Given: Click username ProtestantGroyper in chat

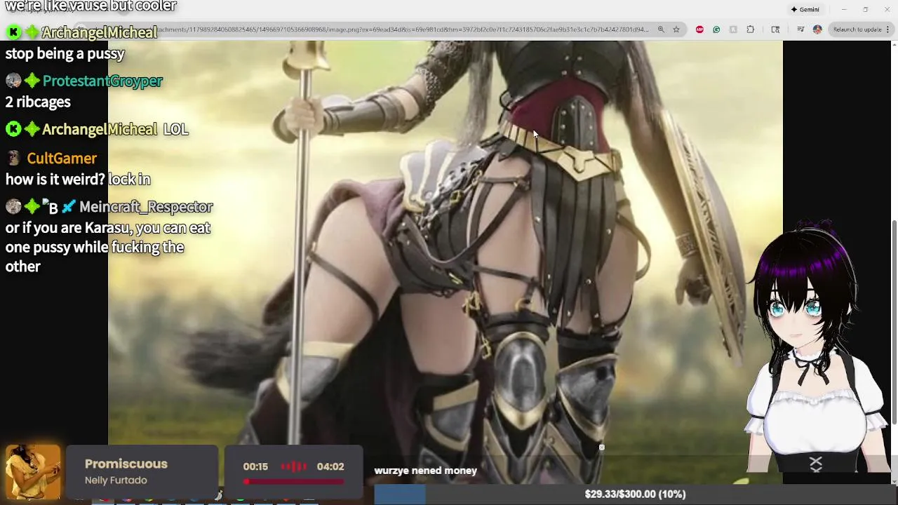Looking at the screenshot, I should pos(102,81).
